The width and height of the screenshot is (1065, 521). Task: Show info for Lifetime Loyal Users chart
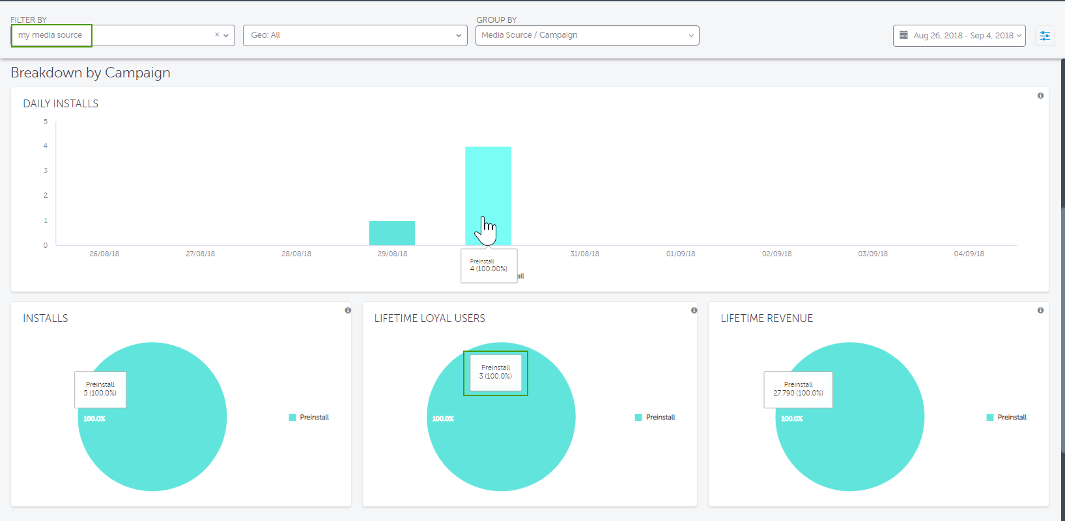click(694, 310)
